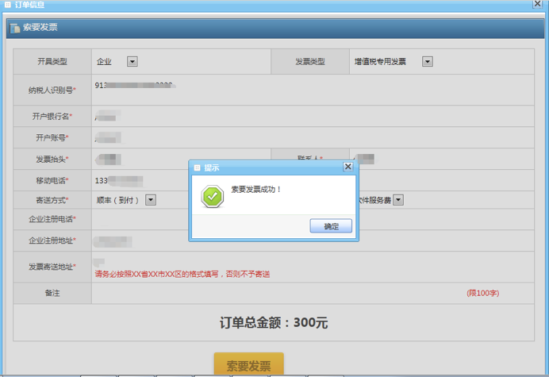549x377 pixels.
Task: Expand the 软件服务费 dropdown arrow
Action: tap(399, 200)
